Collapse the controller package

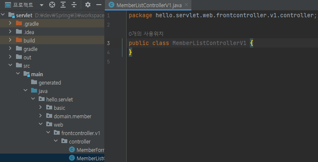tap(56, 141)
